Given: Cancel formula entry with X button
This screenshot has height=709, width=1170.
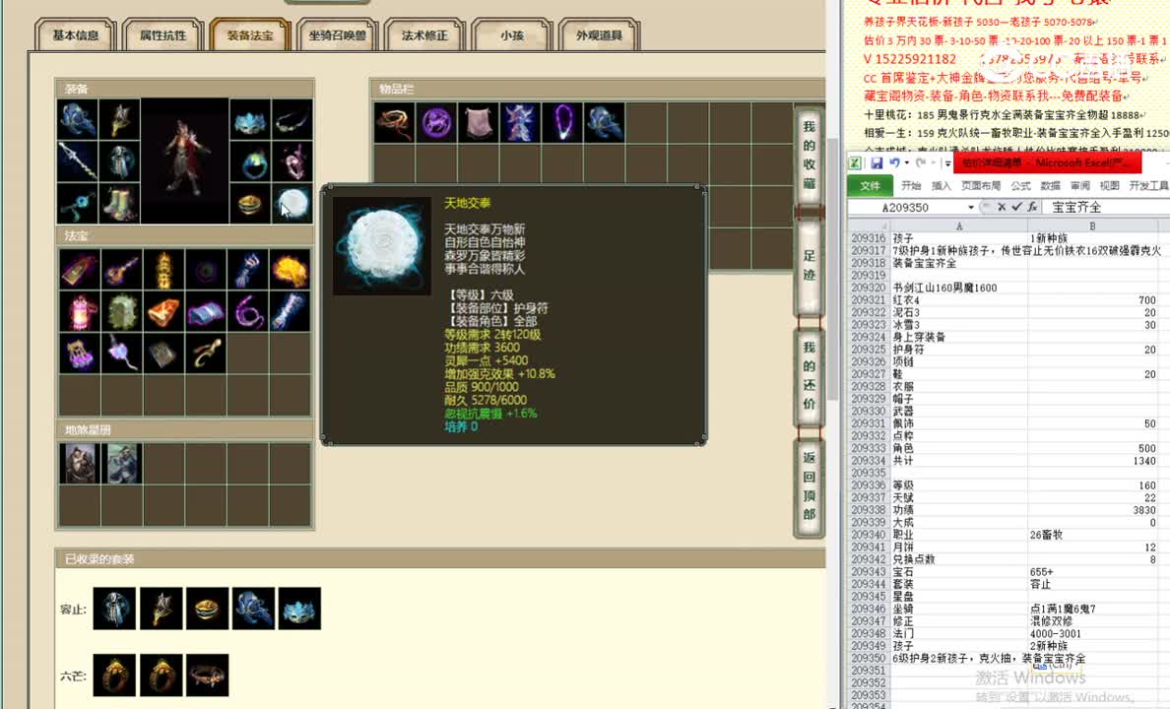Looking at the screenshot, I should click(1002, 207).
